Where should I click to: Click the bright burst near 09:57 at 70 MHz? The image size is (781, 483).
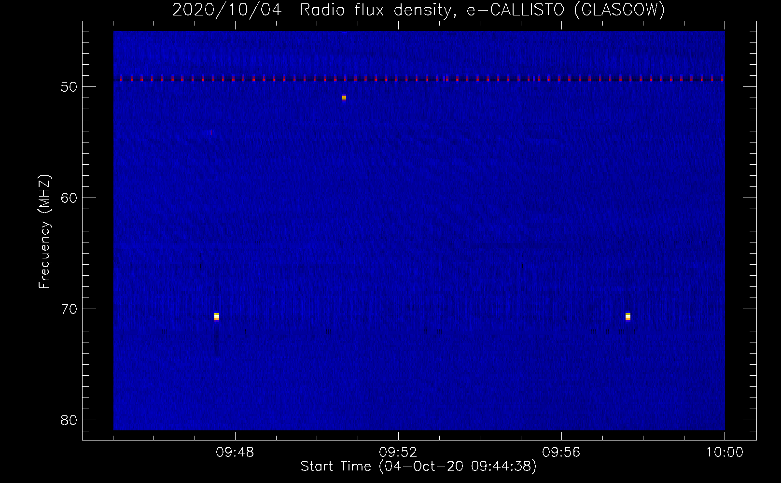tap(628, 316)
